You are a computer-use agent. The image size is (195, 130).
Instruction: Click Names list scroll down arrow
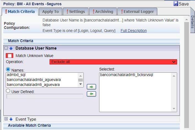click(81, 84)
